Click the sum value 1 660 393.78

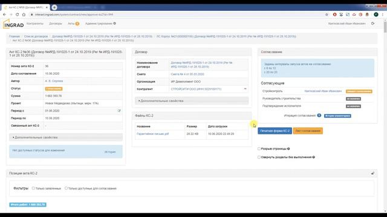pyautogui.click(x=53, y=96)
